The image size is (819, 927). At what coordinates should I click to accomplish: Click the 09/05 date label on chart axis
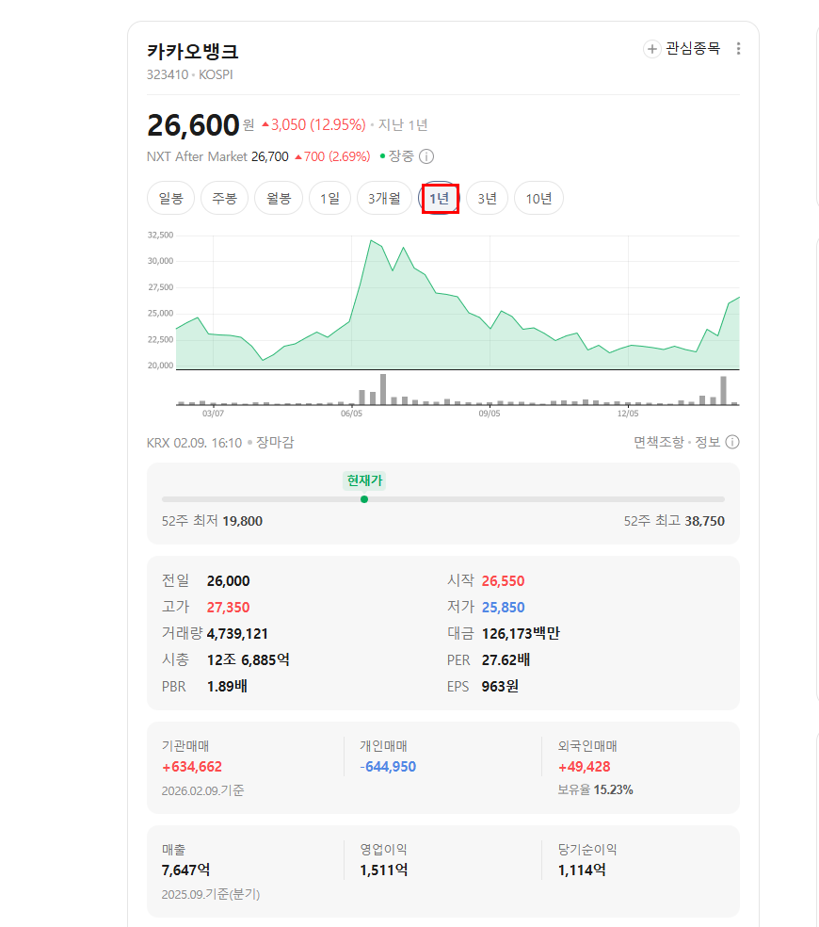coord(490,414)
